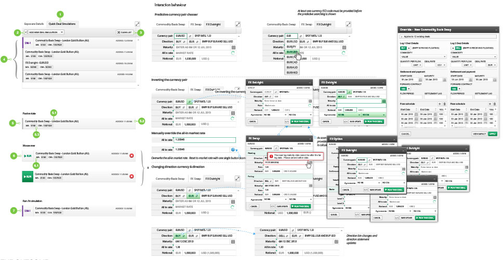Click the refresh icon on the All in rate row

[233, 52]
